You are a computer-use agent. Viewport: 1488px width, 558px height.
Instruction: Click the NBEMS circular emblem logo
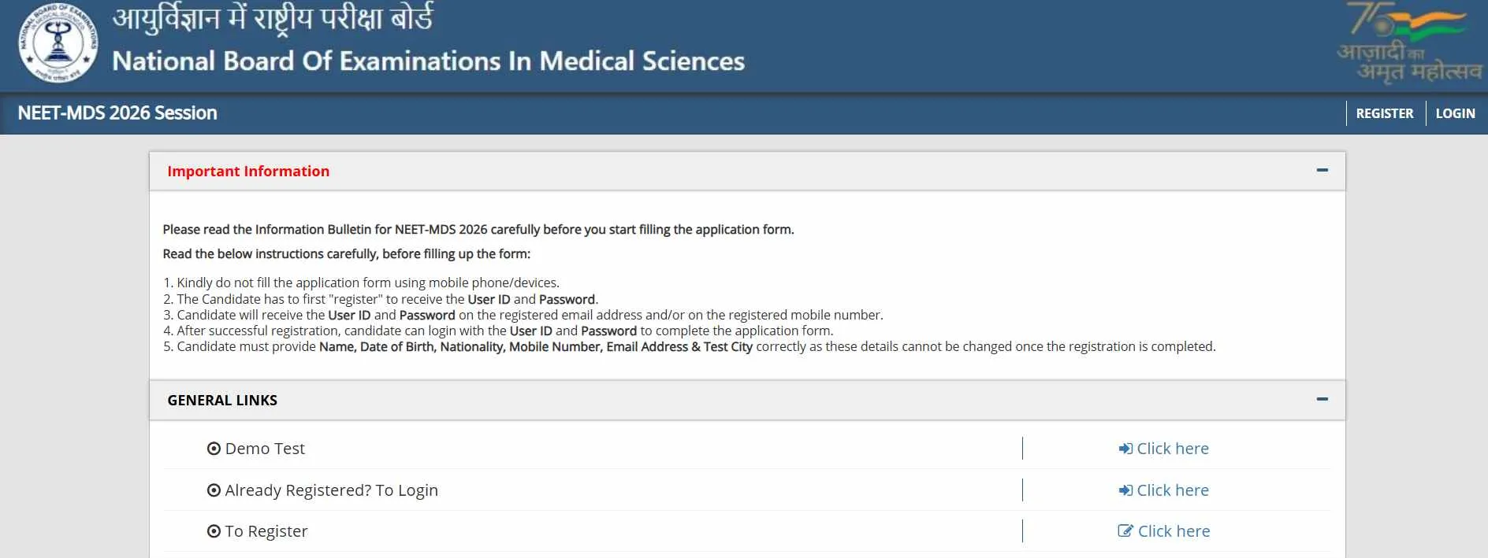tap(59, 44)
